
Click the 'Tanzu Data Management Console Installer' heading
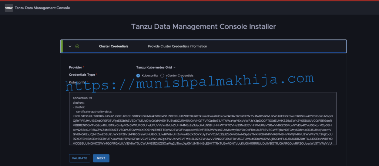[203, 26]
